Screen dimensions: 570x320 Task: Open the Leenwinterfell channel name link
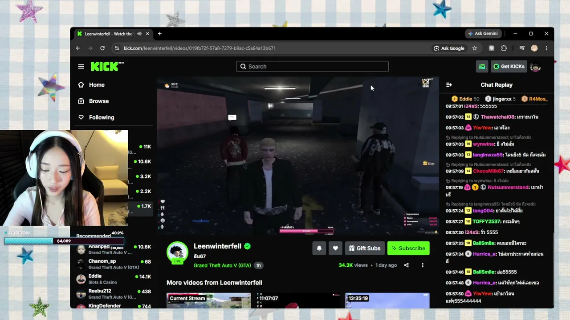click(x=217, y=246)
